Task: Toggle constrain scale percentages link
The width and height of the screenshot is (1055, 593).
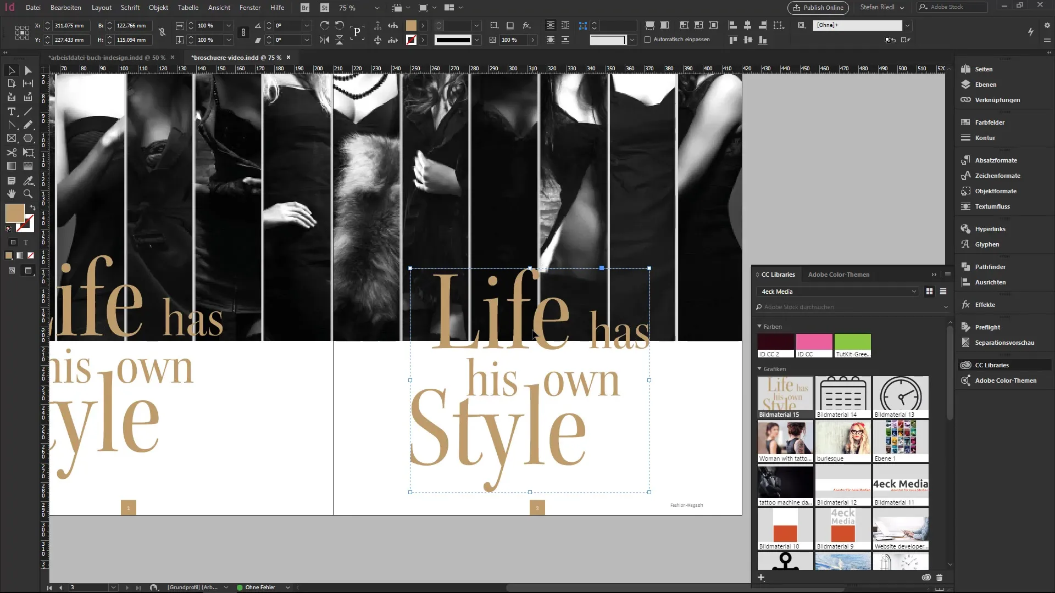Action: tap(243, 32)
